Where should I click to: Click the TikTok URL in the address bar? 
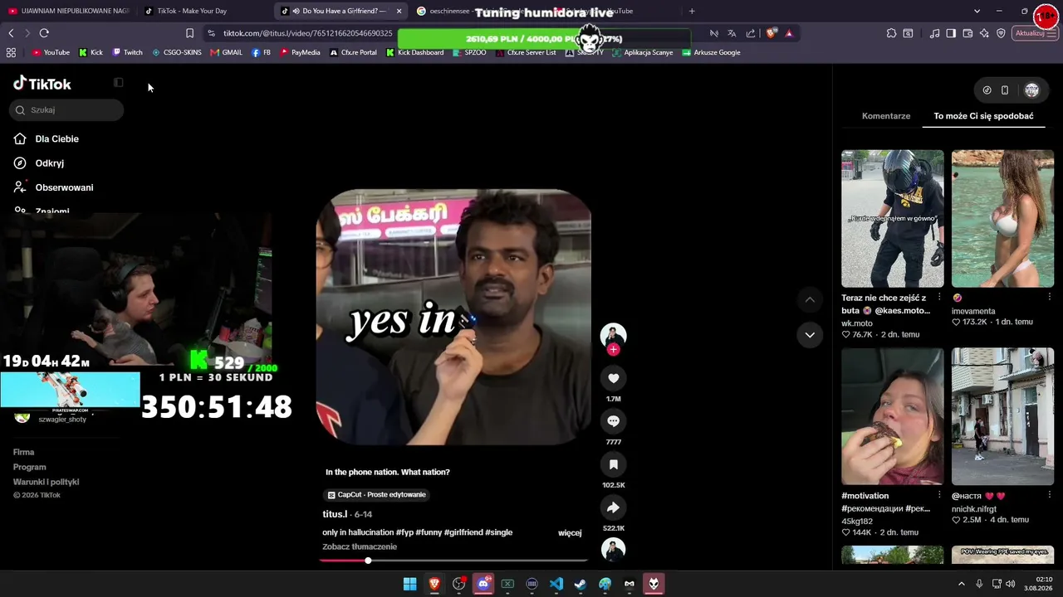(x=308, y=33)
